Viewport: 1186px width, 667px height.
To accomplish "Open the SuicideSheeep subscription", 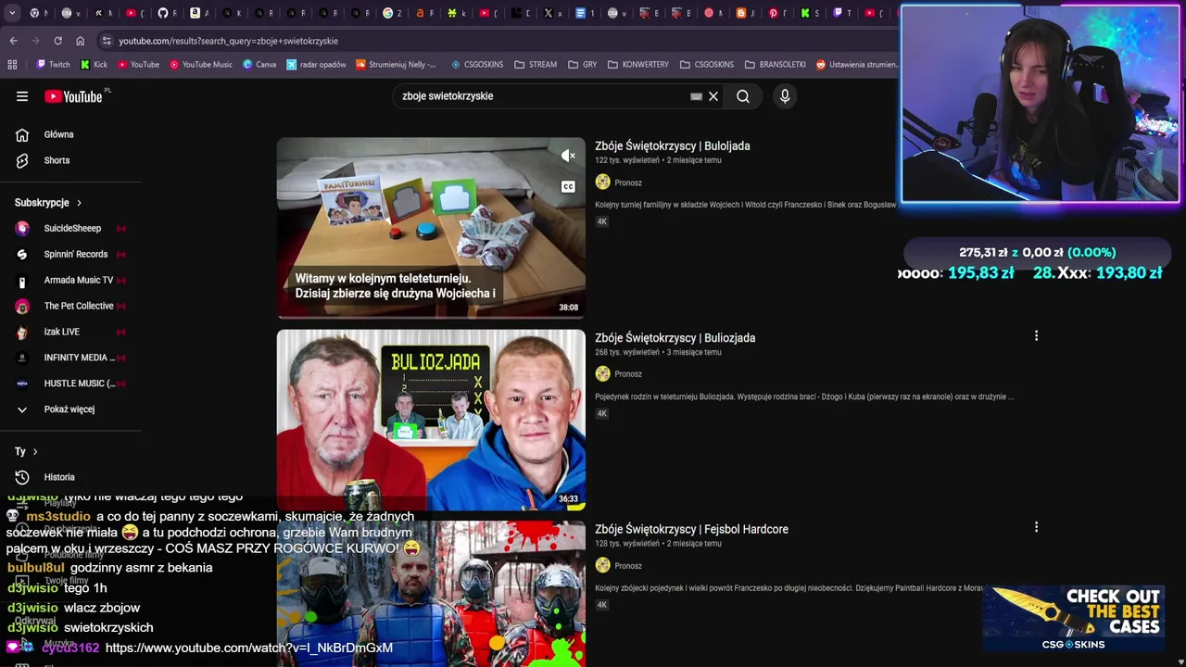I will 70,228.
